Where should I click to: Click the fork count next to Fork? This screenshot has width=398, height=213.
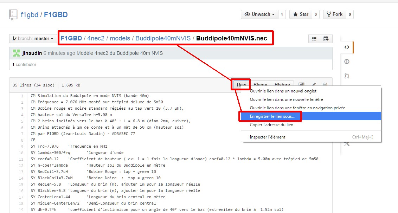349,14
